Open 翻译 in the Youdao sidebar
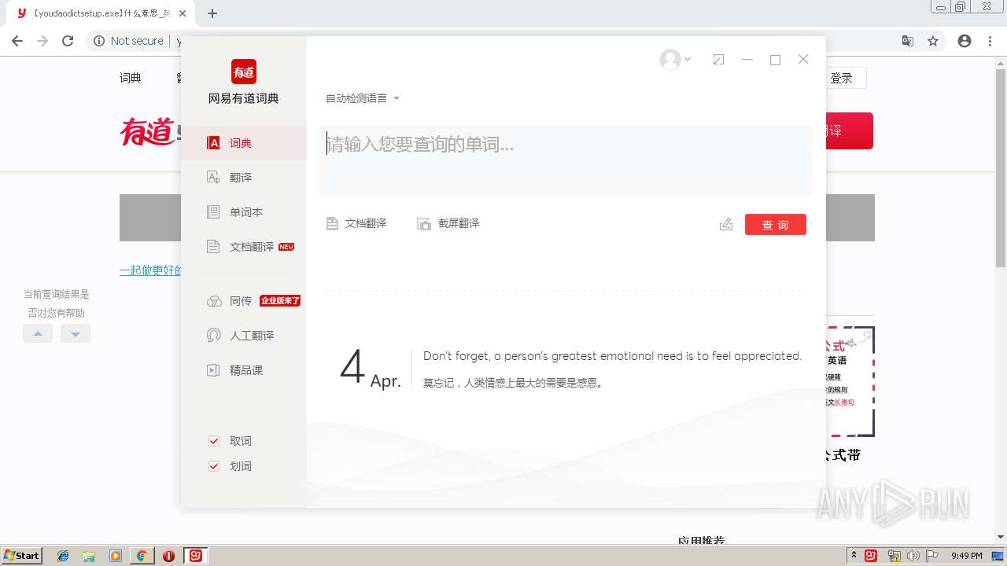 click(244, 178)
